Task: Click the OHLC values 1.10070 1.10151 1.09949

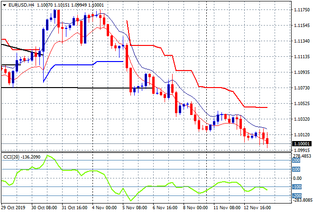Action: pos(62,5)
